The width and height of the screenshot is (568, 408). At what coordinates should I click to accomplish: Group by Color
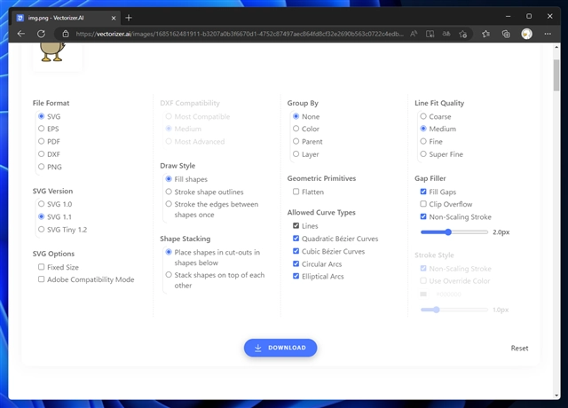coord(296,129)
